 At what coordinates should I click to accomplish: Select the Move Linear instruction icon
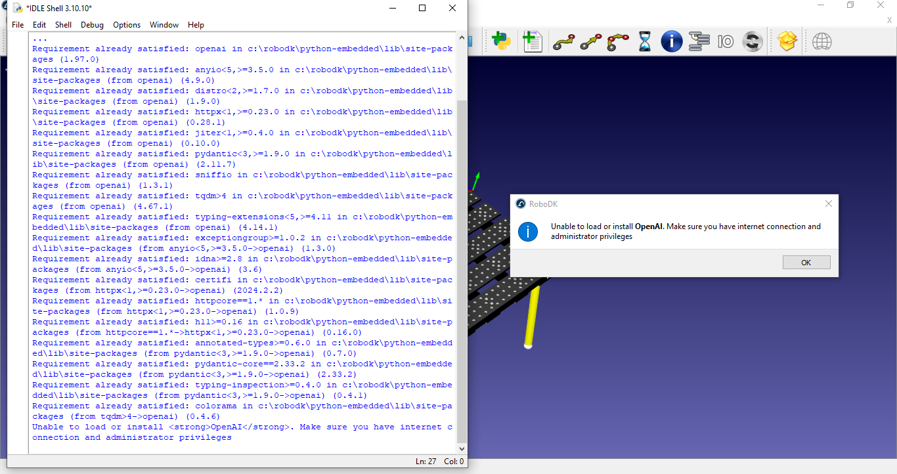(591, 42)
